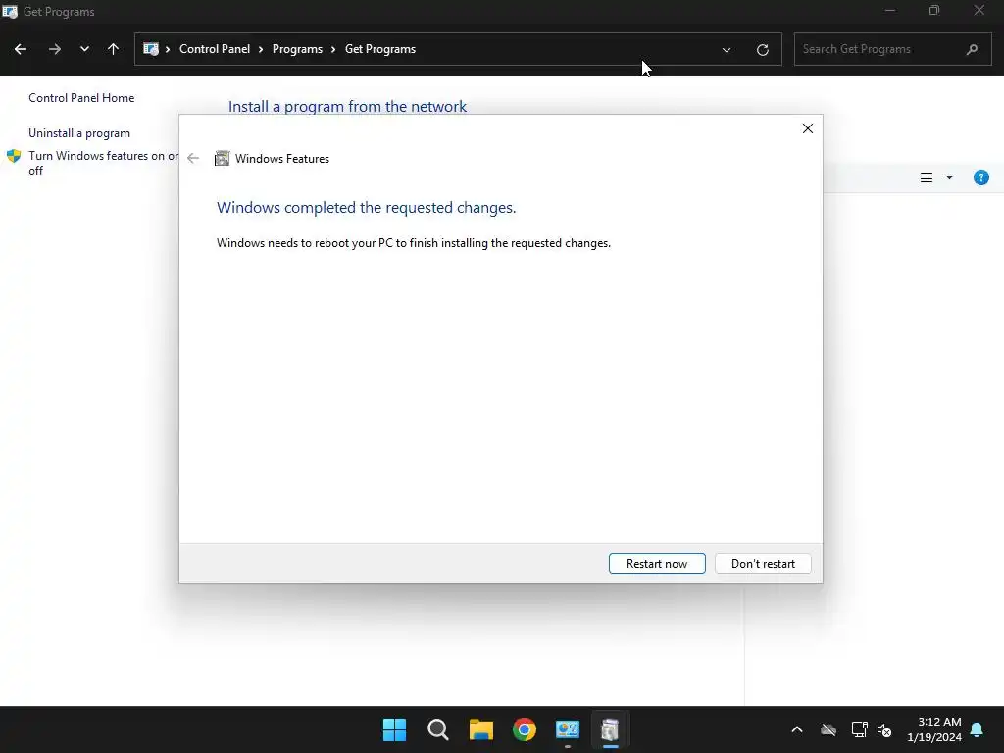Image resolution: width=1004 pixels, height=753 pixels.
Task: Click the Control Panel icon in the address bar
Action: click(x=151, y=49)
